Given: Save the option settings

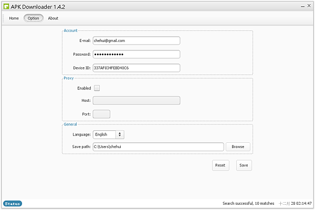Looking at the screenshot, I should 244,165.
